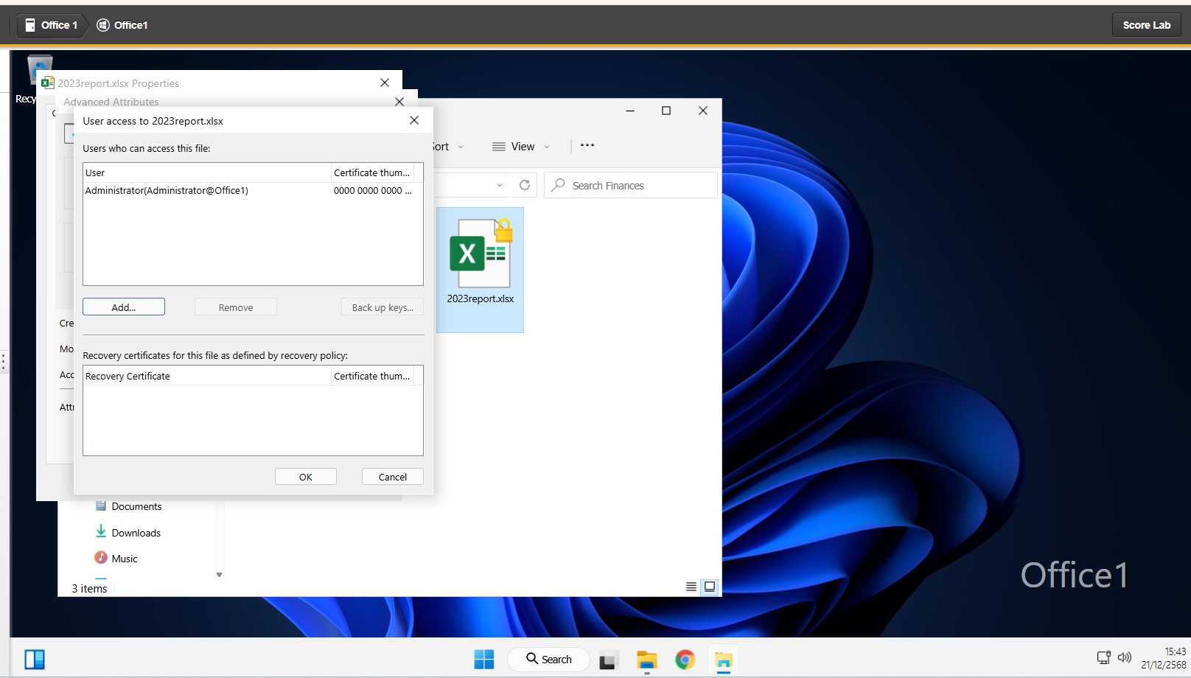
Task: Click the network icon in the system tray
Action: (x=1103, y=657)
